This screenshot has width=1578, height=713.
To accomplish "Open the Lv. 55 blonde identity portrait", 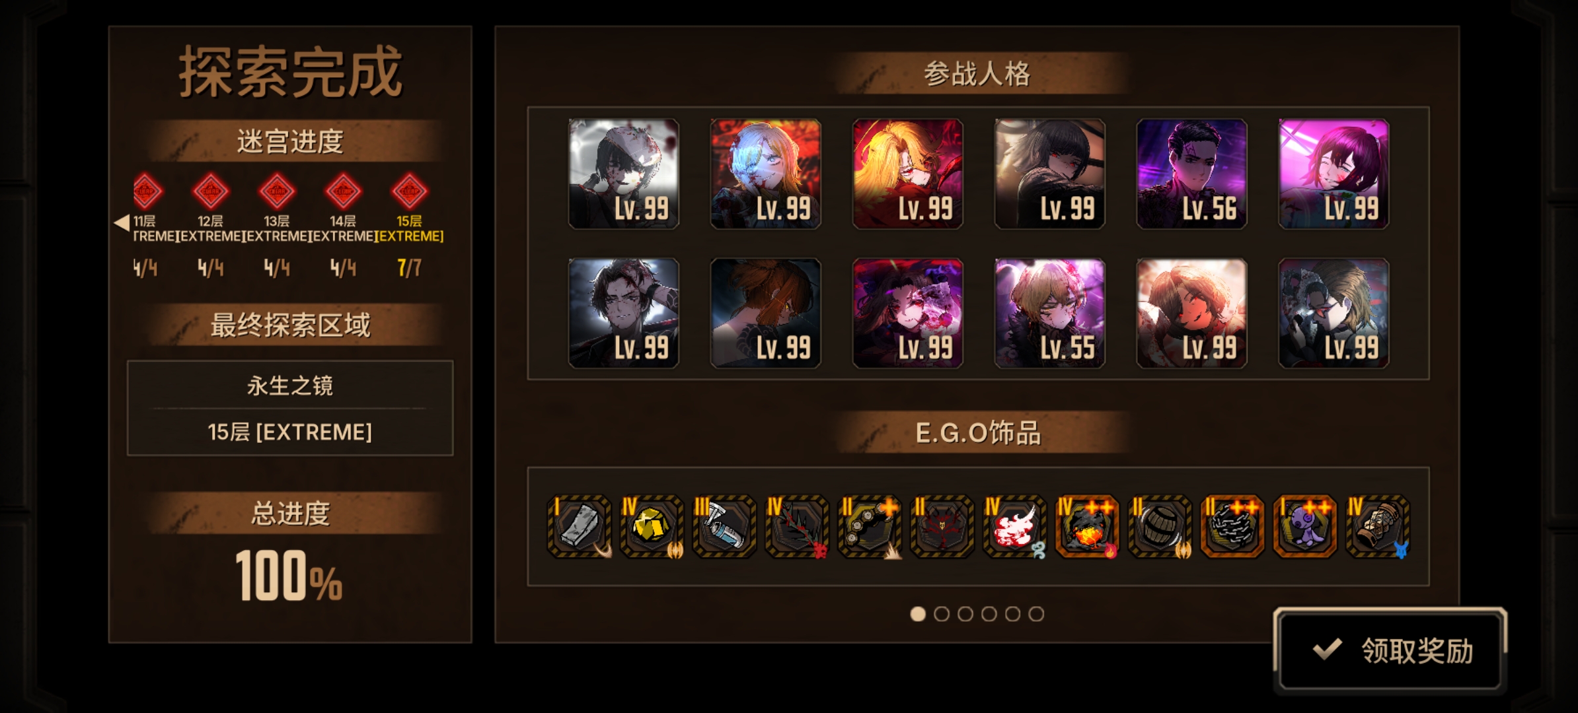I will (1049, 313).
